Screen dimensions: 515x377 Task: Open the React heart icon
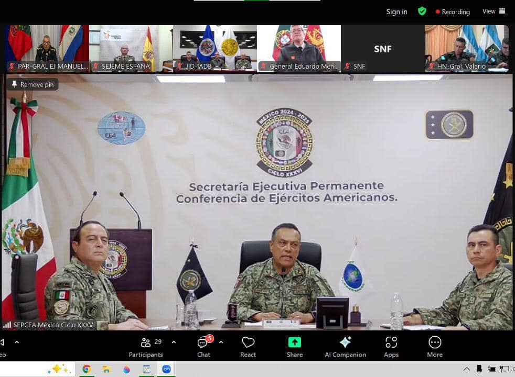(248, 342)
